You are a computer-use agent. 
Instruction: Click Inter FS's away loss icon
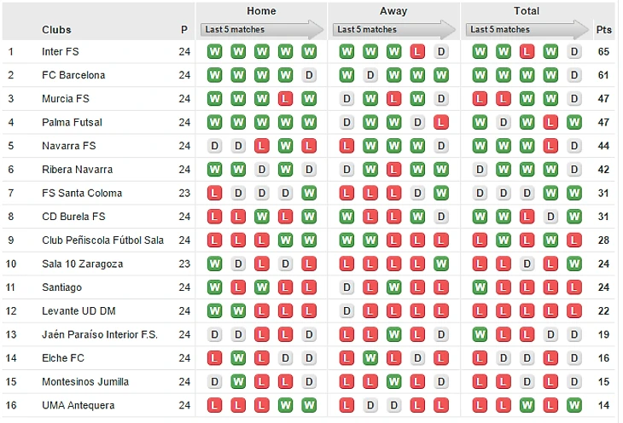(x=417, y=52)
